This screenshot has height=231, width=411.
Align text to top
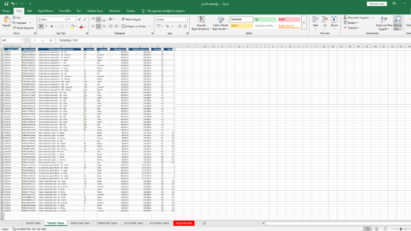pyautogui.click(x=93, y=19)
